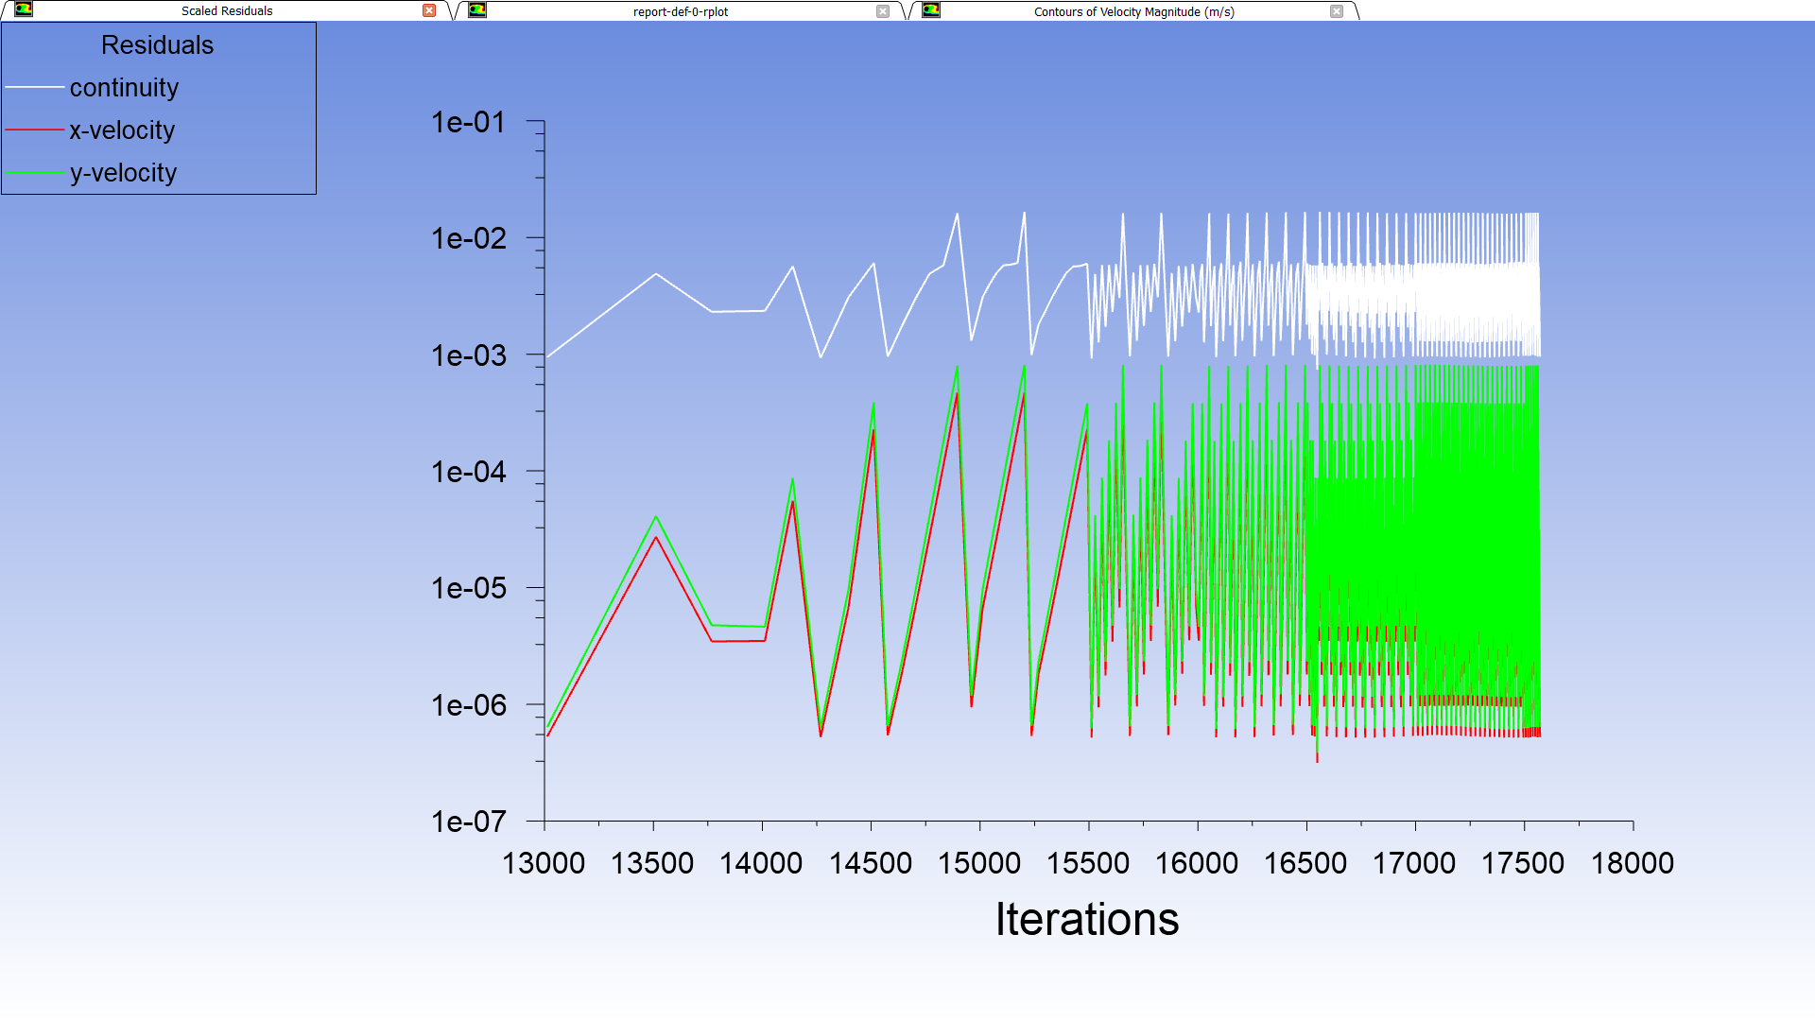Click the 1e-04 y-axis label

coord(469,472)
